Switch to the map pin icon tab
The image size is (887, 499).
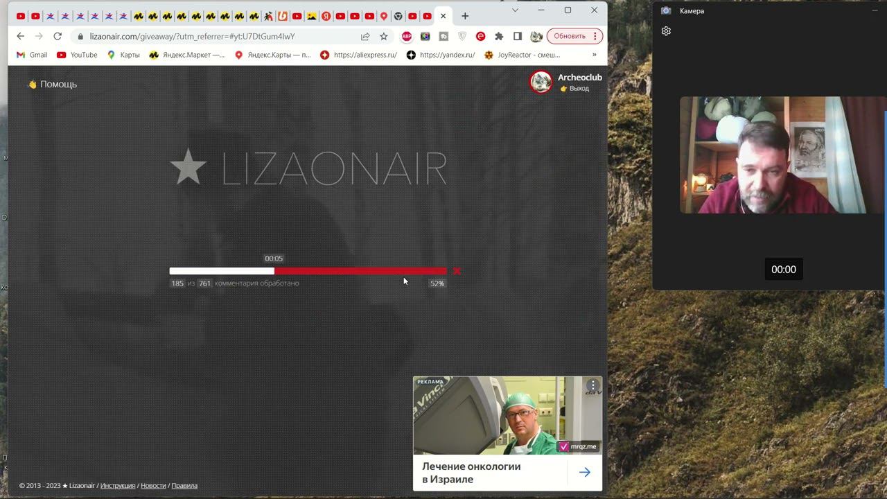(384, 16)
